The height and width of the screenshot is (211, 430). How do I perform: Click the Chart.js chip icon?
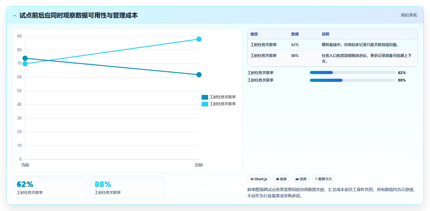252,179
